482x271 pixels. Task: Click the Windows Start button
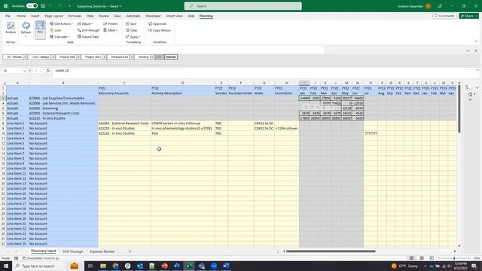6,266
